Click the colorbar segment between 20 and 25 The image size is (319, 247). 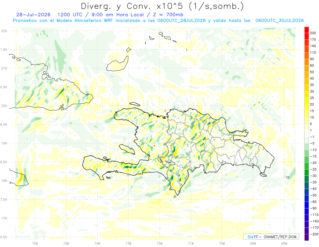tap(307, 101)
